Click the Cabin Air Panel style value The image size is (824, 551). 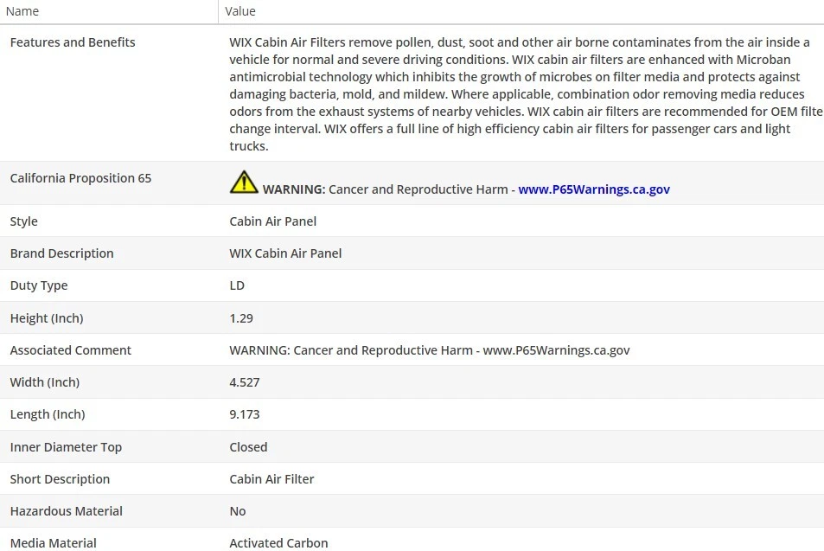tap(272, 221)
